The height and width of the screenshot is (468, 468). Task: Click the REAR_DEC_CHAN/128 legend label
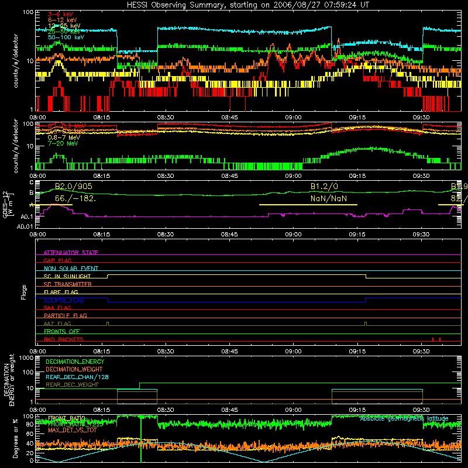(77, 377)
